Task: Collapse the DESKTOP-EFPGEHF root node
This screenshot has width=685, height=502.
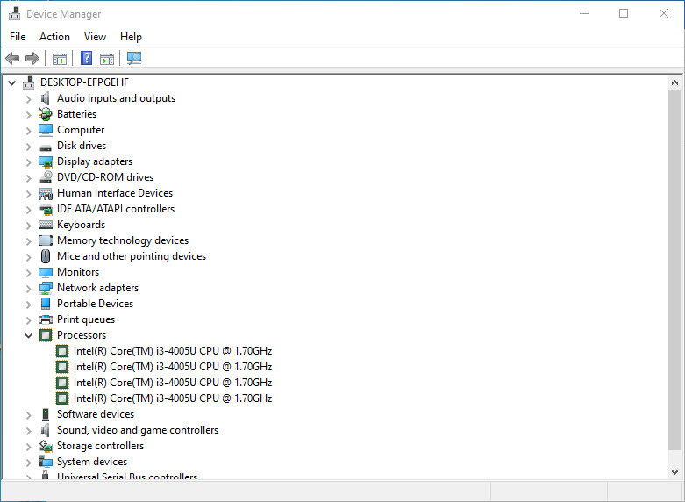Action: [11, 82]
